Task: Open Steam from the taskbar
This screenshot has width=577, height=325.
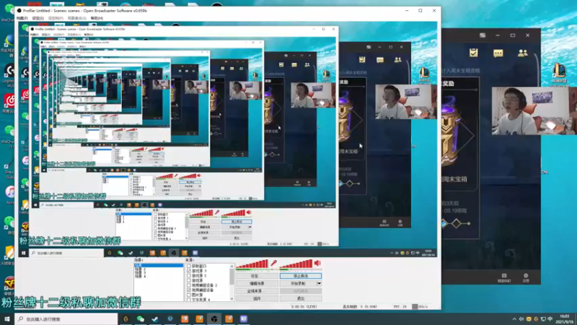Action: click(x=155, y=318)
